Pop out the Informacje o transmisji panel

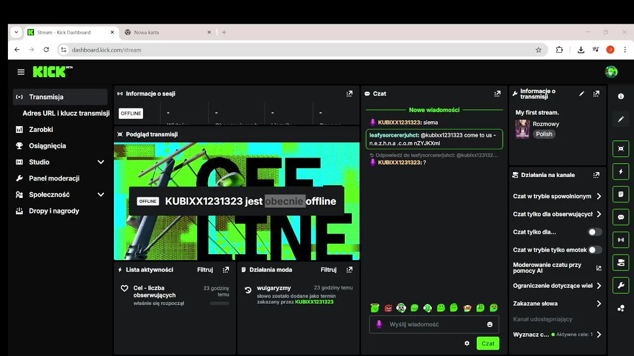tap(596, 93)
